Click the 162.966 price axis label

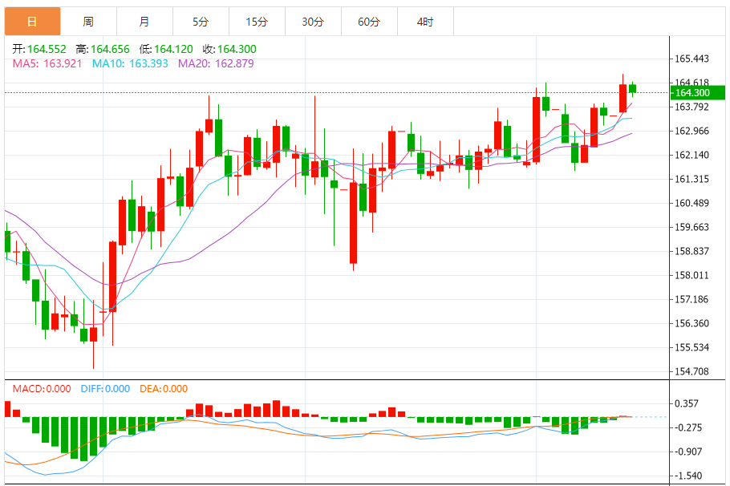coord(691,131)
